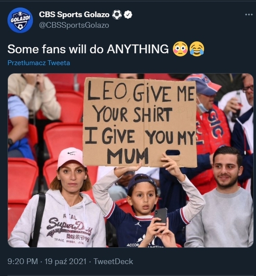
Task: Open the 9:20 PM timestamp link
Action: click(x=23, y=261)
